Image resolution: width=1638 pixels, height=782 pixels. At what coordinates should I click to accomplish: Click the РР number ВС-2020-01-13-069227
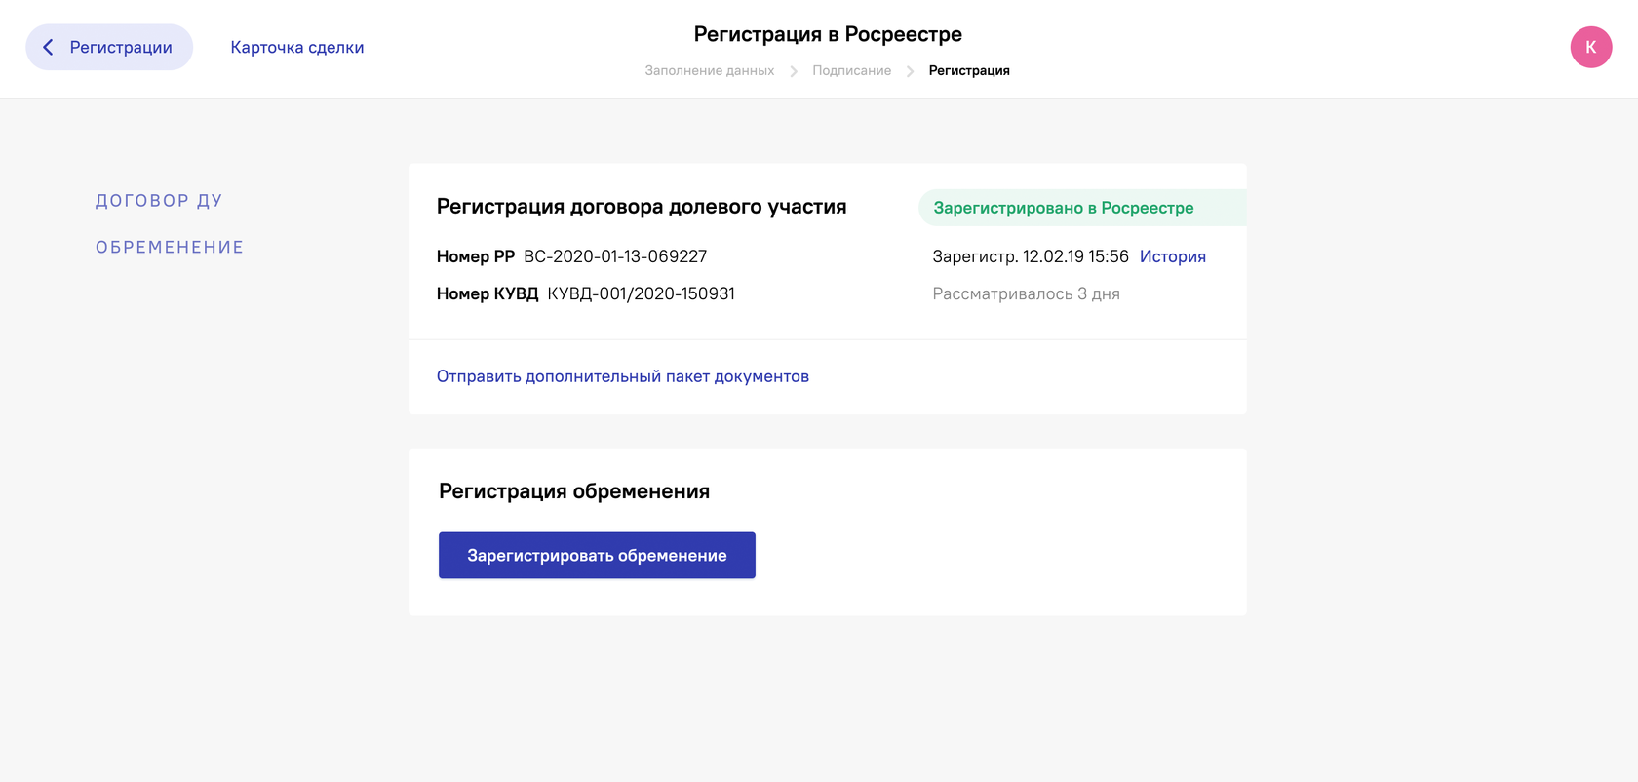point(615,256)
